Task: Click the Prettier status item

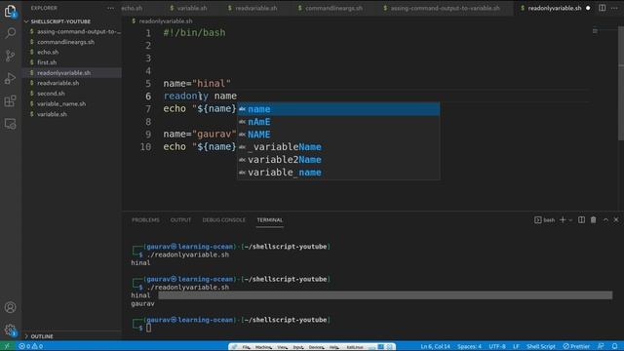Action: tap(576, 346)
